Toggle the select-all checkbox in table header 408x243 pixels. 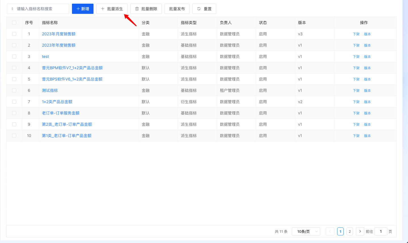point(14,23)
